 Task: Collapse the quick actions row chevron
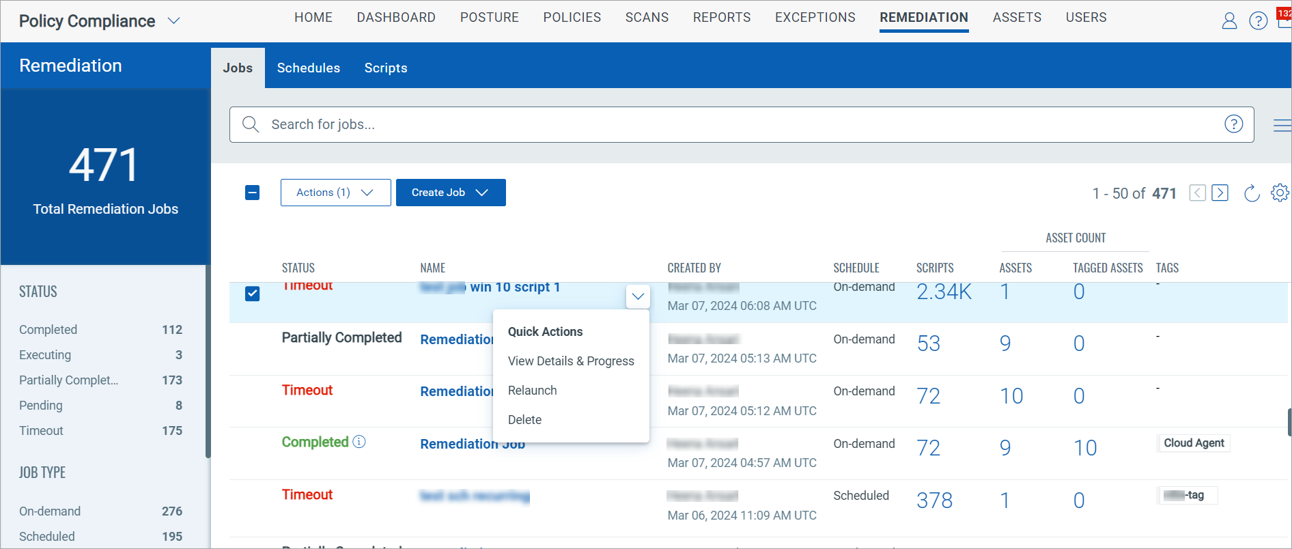tap(638, 296)
